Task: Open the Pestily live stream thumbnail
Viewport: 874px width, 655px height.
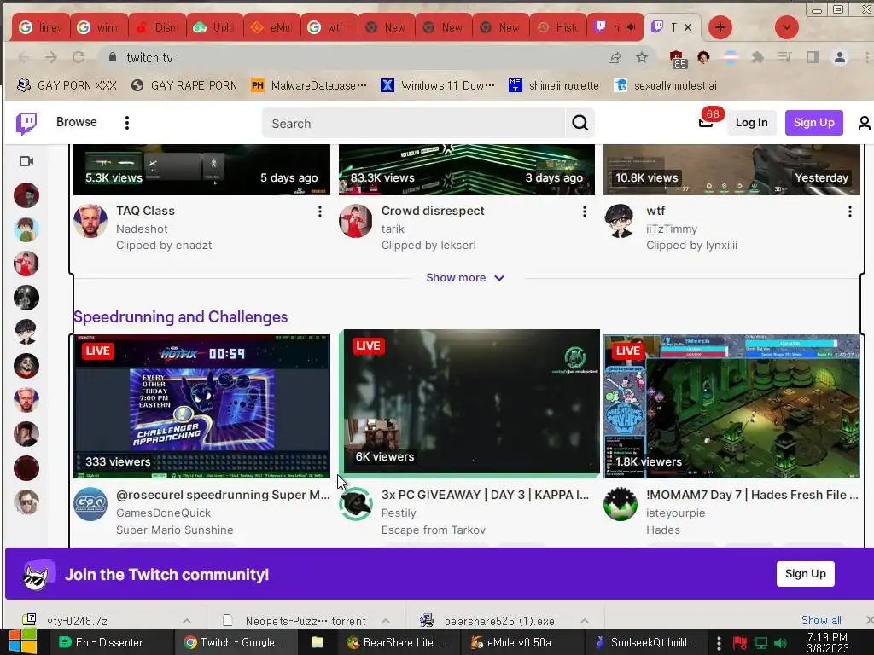Action: 471,402
